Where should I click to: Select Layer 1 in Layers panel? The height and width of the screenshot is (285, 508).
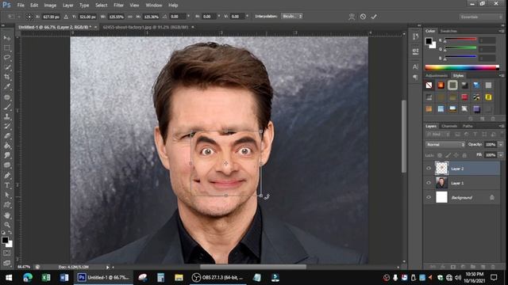(x=462, y=183)
